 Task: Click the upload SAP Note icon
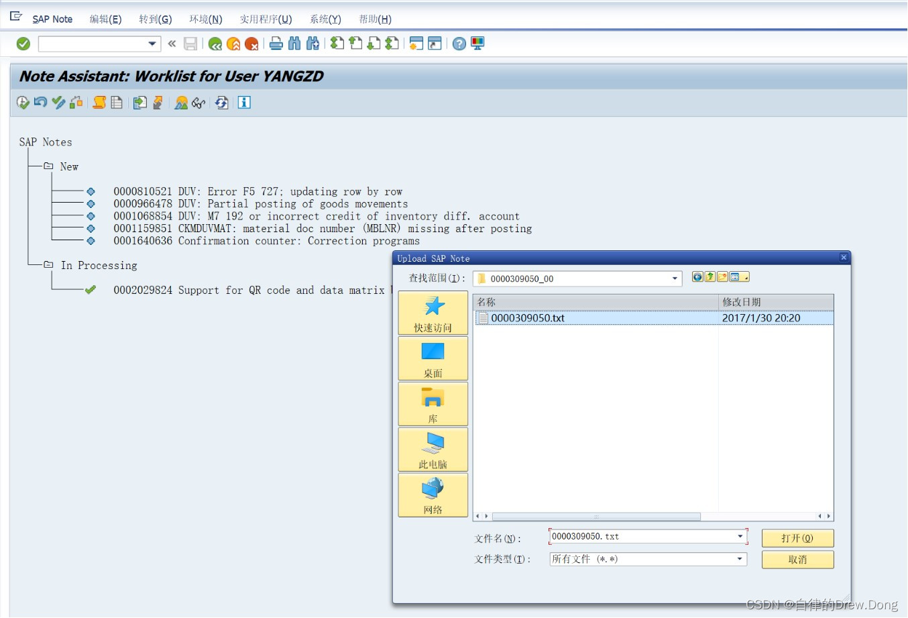[158, 103]
